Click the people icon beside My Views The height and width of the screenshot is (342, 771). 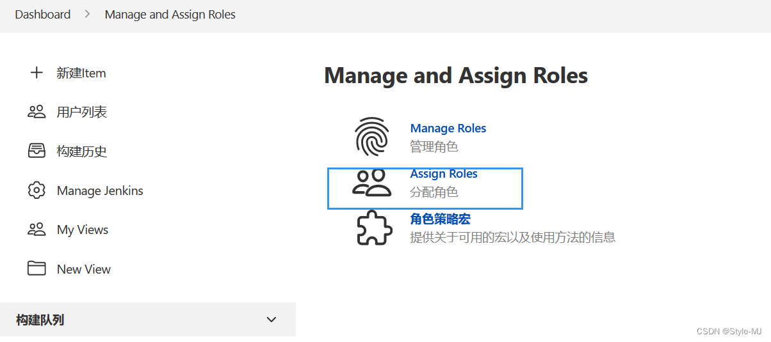click(37, 229)
